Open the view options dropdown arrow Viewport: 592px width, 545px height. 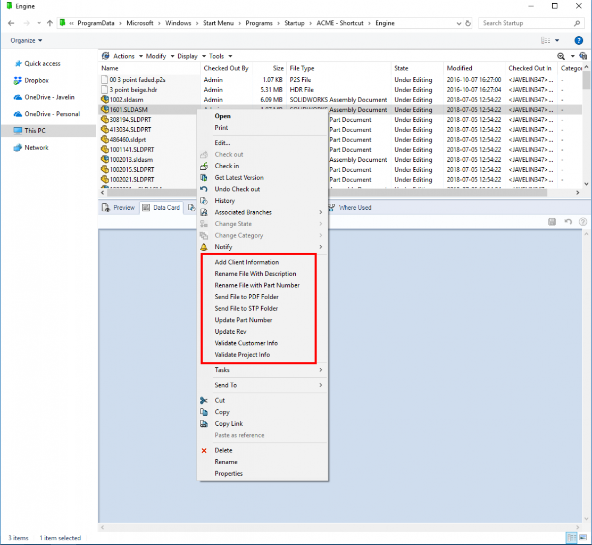tap(557, 40)
